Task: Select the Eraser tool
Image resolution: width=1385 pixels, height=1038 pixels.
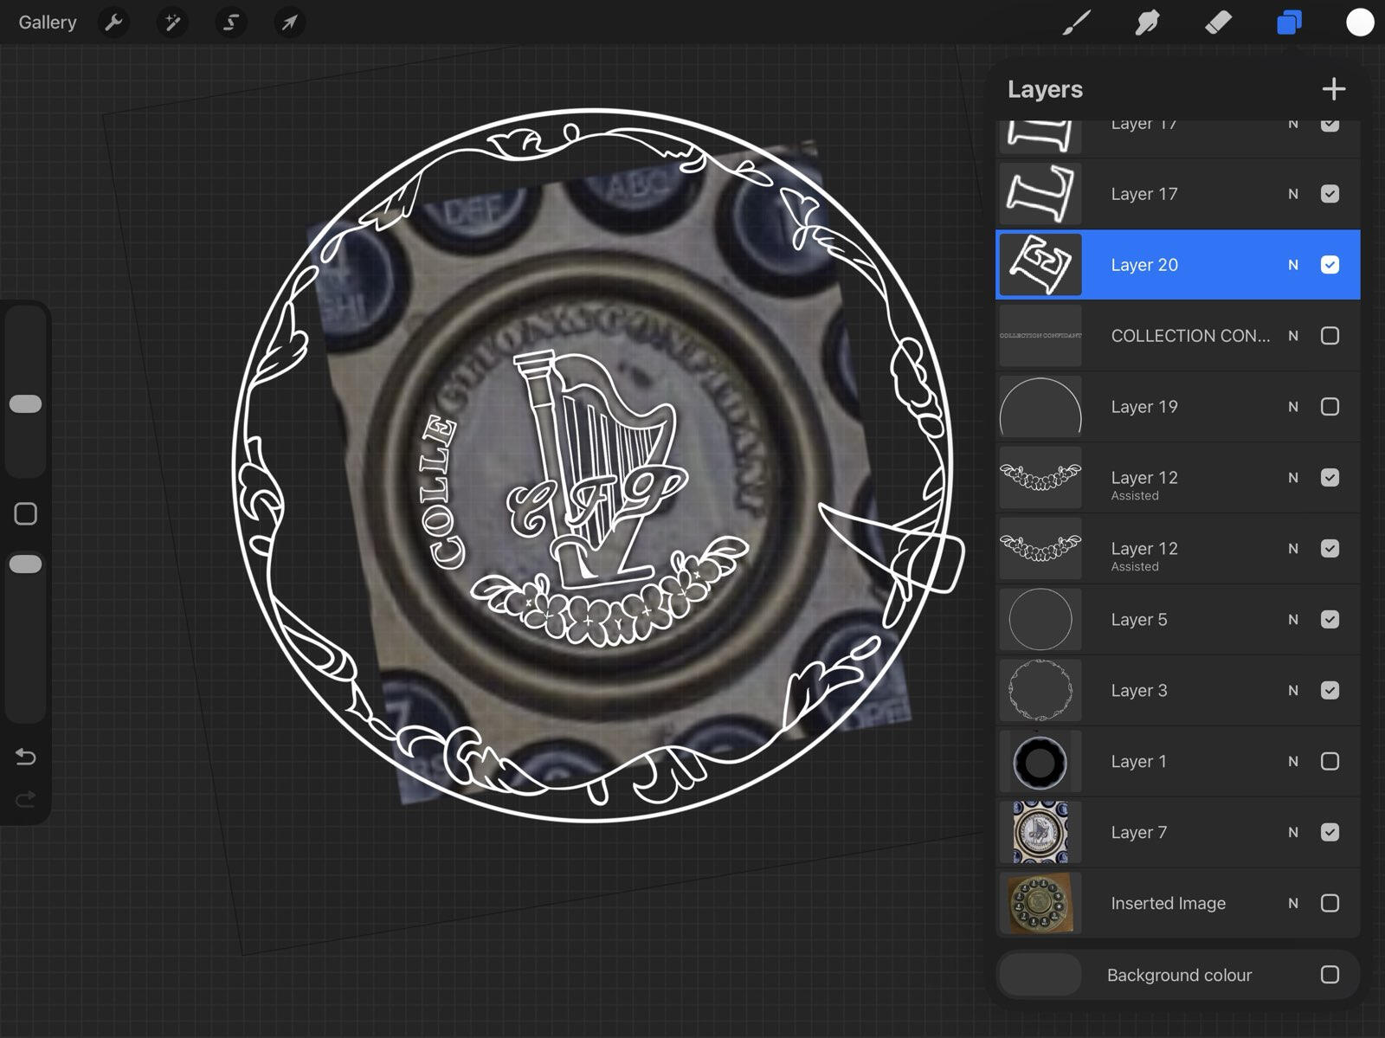Action: point(1218,23)
